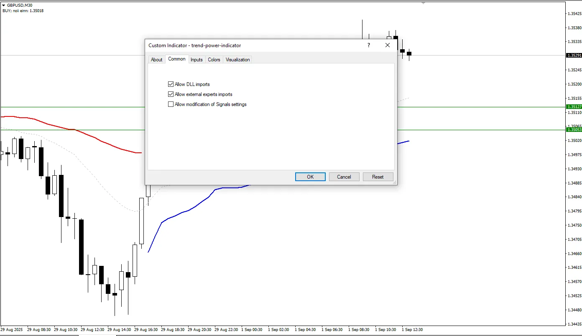Switch to the About tab
582x336 pixels.
(156, 60)
